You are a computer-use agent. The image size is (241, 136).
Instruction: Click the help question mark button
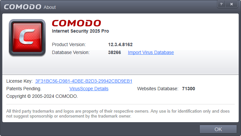221,4
